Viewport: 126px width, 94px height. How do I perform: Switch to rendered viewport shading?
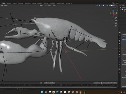(x=115, y=5)
